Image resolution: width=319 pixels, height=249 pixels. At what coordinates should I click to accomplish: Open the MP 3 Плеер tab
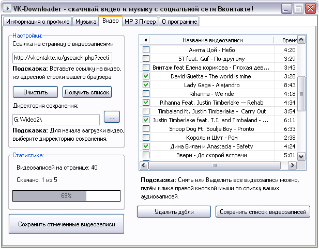coord(140,22)
